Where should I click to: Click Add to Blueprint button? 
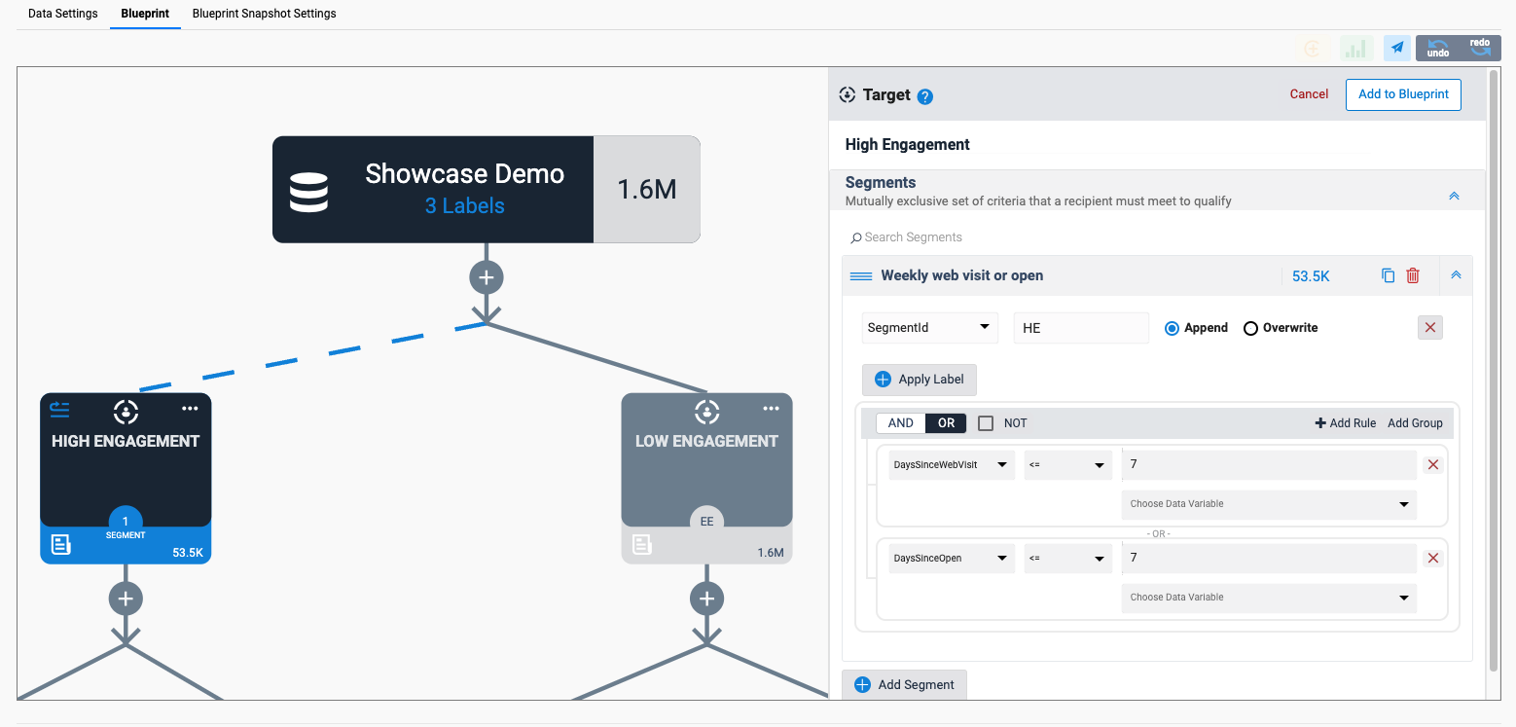coord(1403,94)
